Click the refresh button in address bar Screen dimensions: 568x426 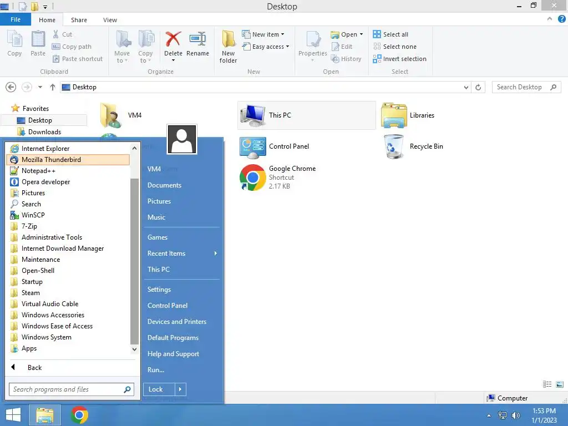pos(478,87)
